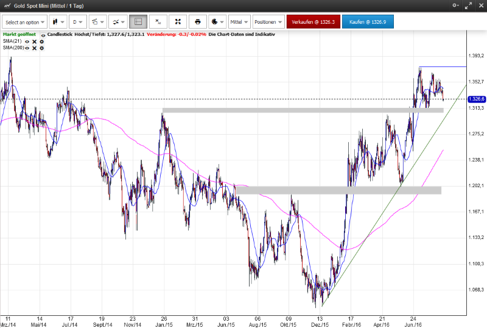Click the price axis value 1.068,3
The width and height of the screenshot is (487, 328).
tap(476, 290)
